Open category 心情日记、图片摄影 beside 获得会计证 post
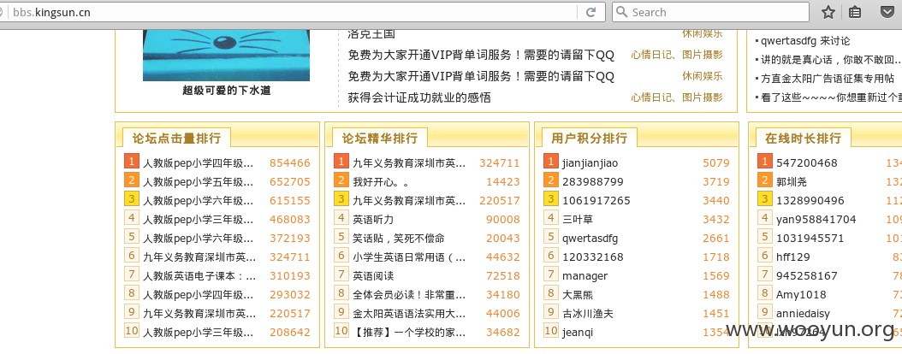 [x=676, y=97]
